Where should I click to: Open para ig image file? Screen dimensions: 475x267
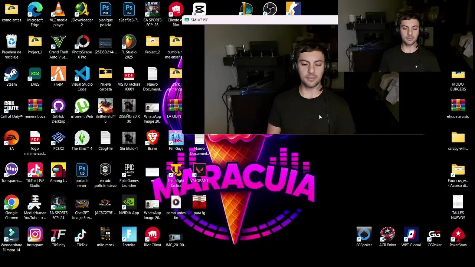point(199,205)
